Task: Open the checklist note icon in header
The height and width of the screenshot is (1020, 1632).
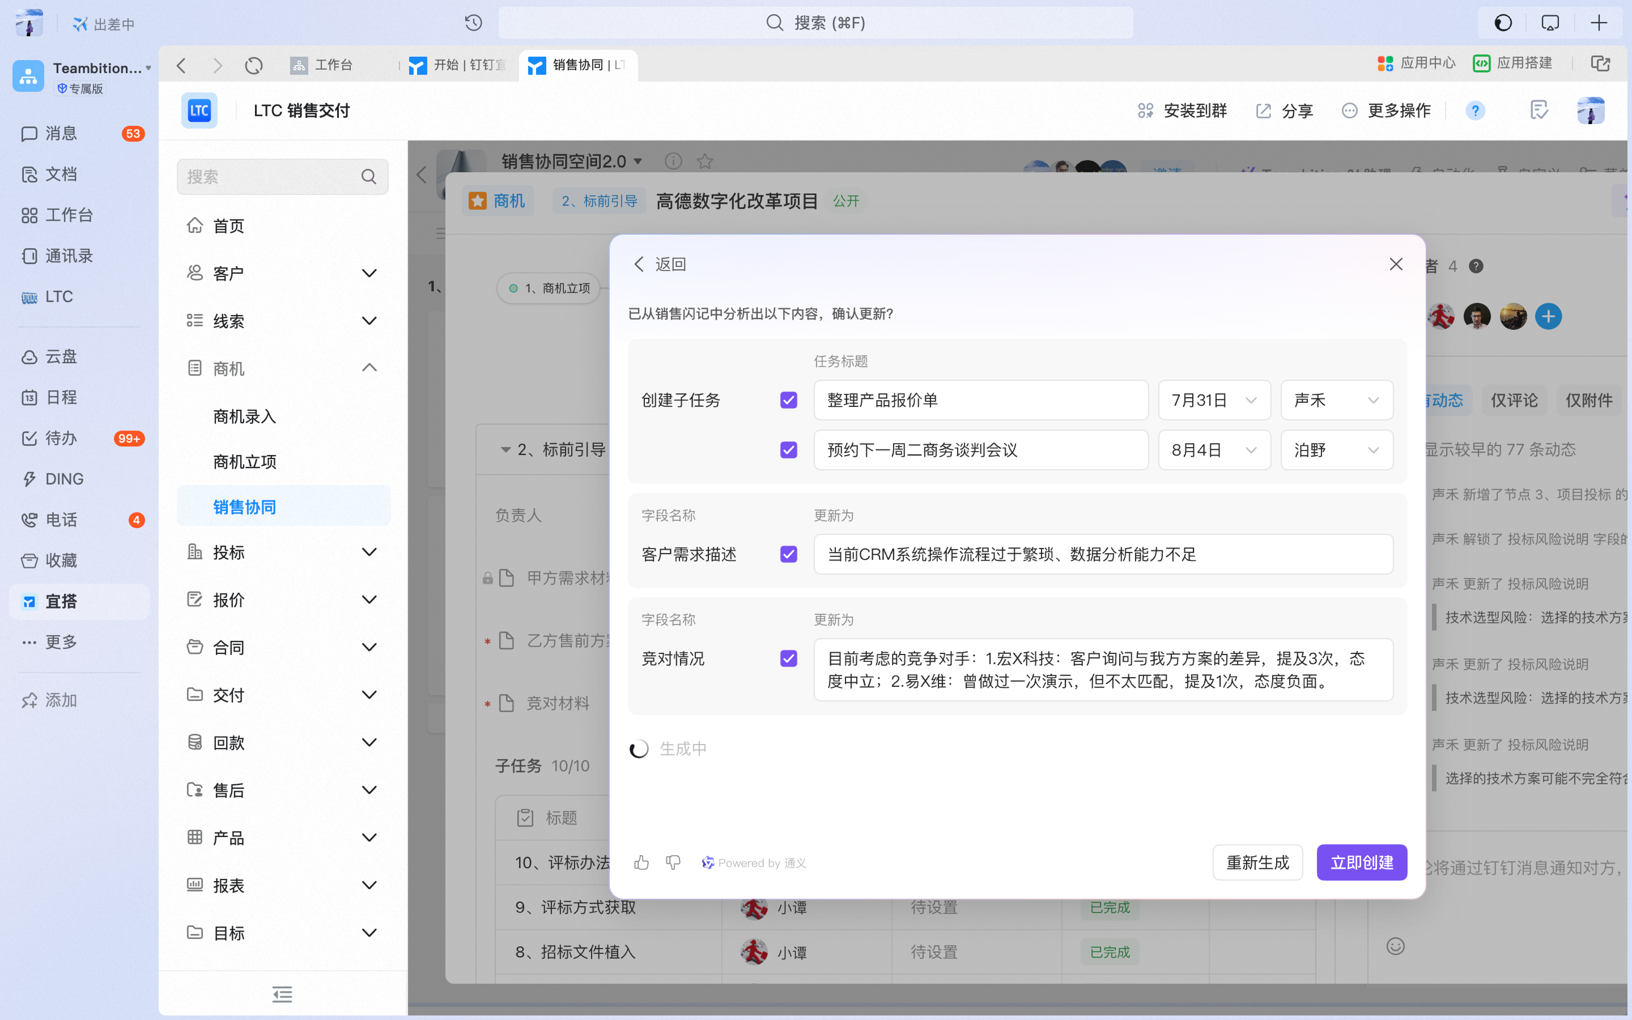Action: pos(1539,110)
